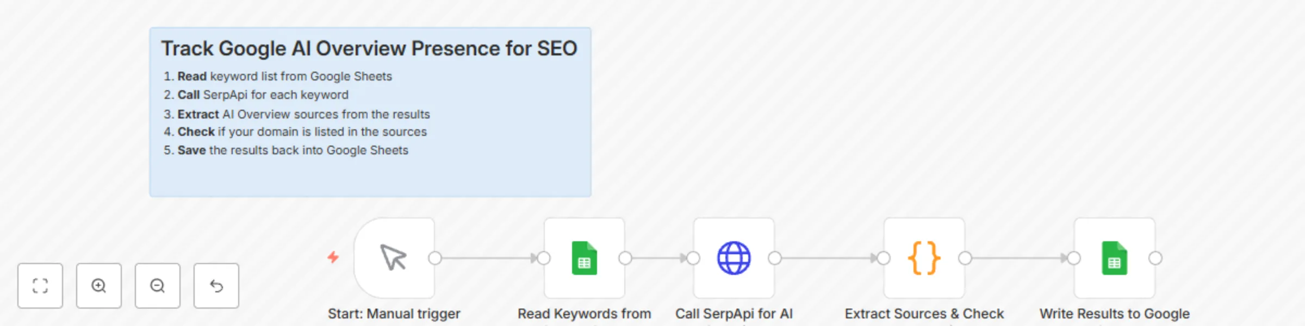The height and width of the screenshot is (326, 1305).
Task: Click the node label Call SerpApi for AI
Action: pyautogui.click(x=734, y=314)
